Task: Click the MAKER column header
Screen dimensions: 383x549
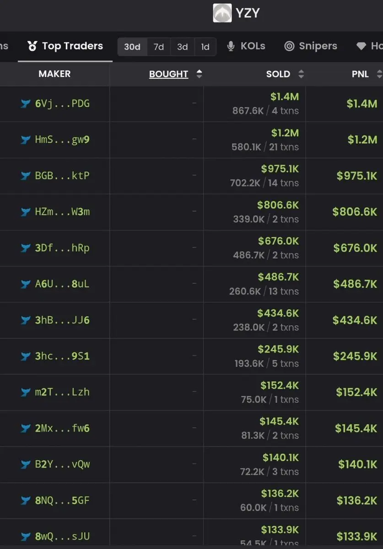Action: tap(54, 74)
